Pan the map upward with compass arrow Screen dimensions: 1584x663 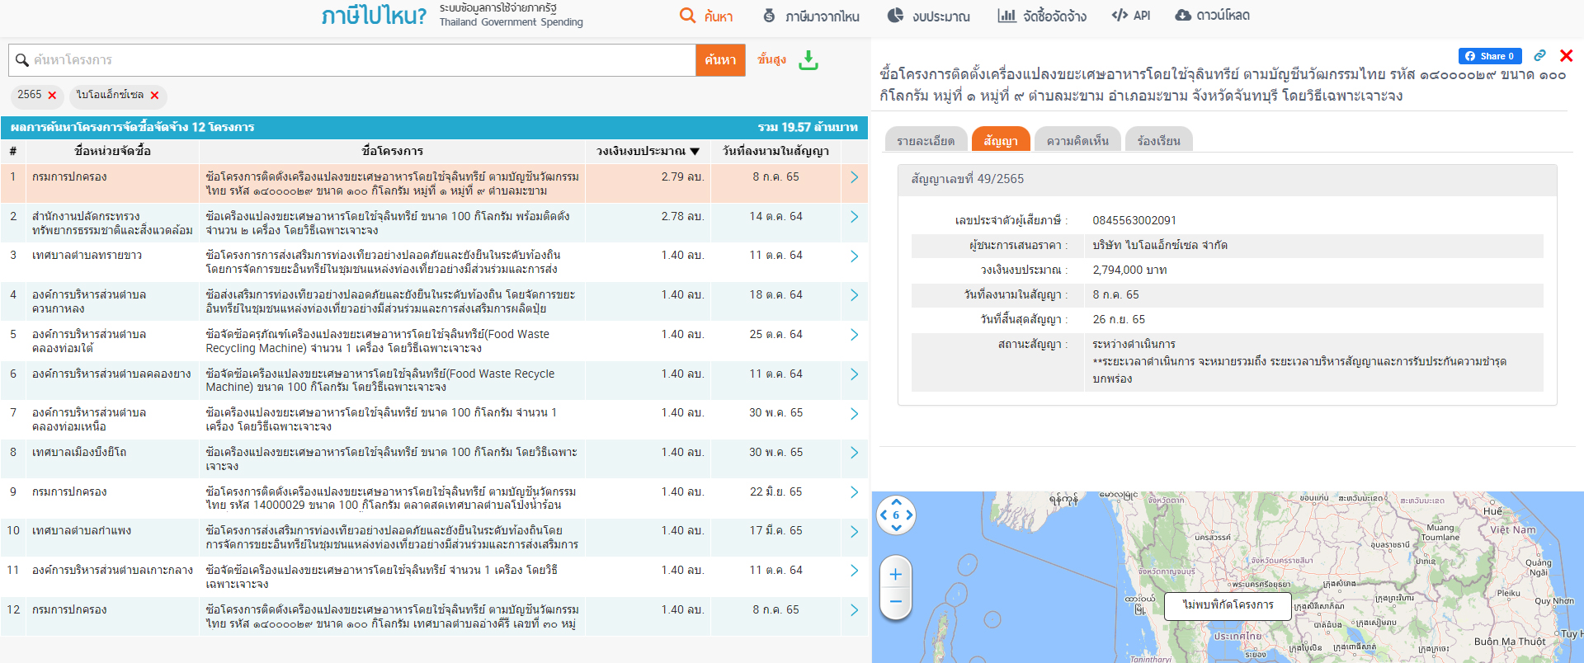point(897,501)
